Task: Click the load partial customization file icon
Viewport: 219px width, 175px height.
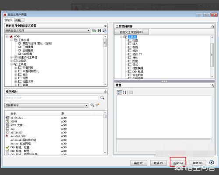Action: [x=94, y=31]
